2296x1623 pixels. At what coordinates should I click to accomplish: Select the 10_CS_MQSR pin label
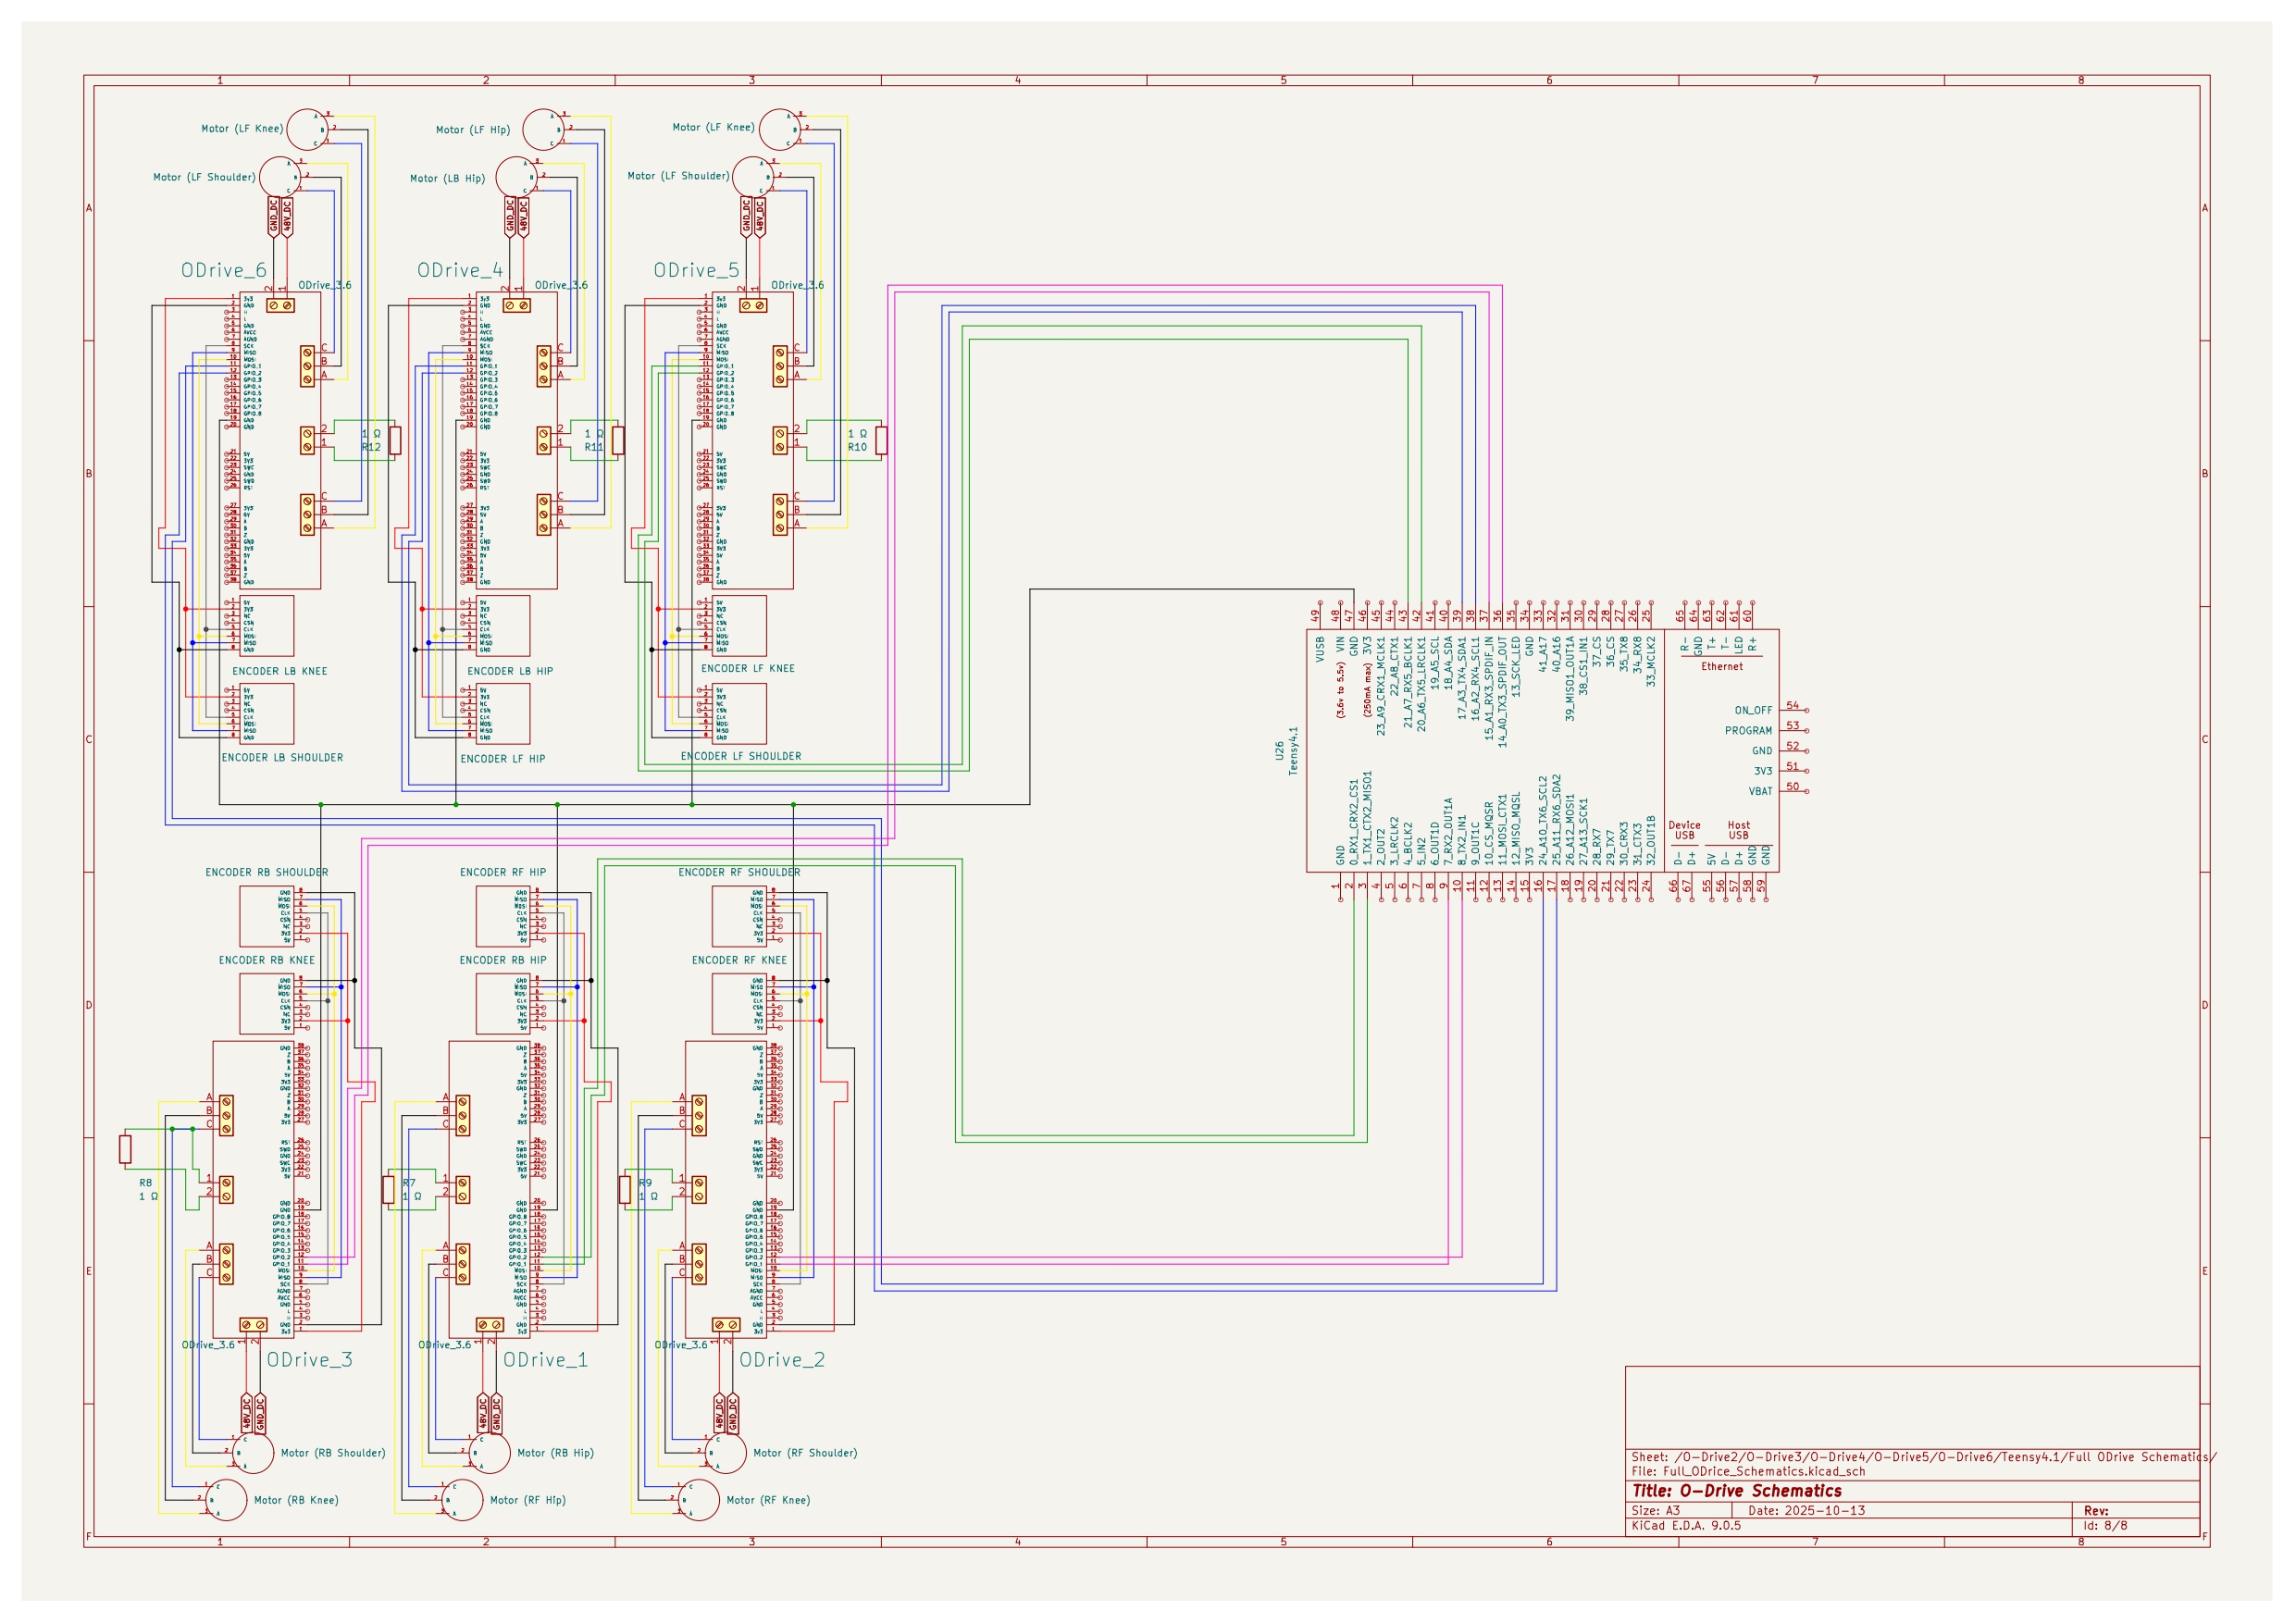coord(1489,833)
